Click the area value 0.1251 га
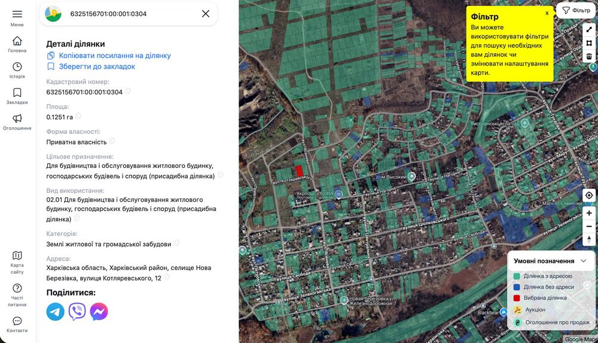 click(x=59, y=117)
